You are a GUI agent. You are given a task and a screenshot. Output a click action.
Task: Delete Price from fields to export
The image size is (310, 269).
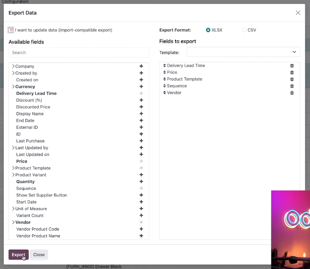(x=292, y=73)
